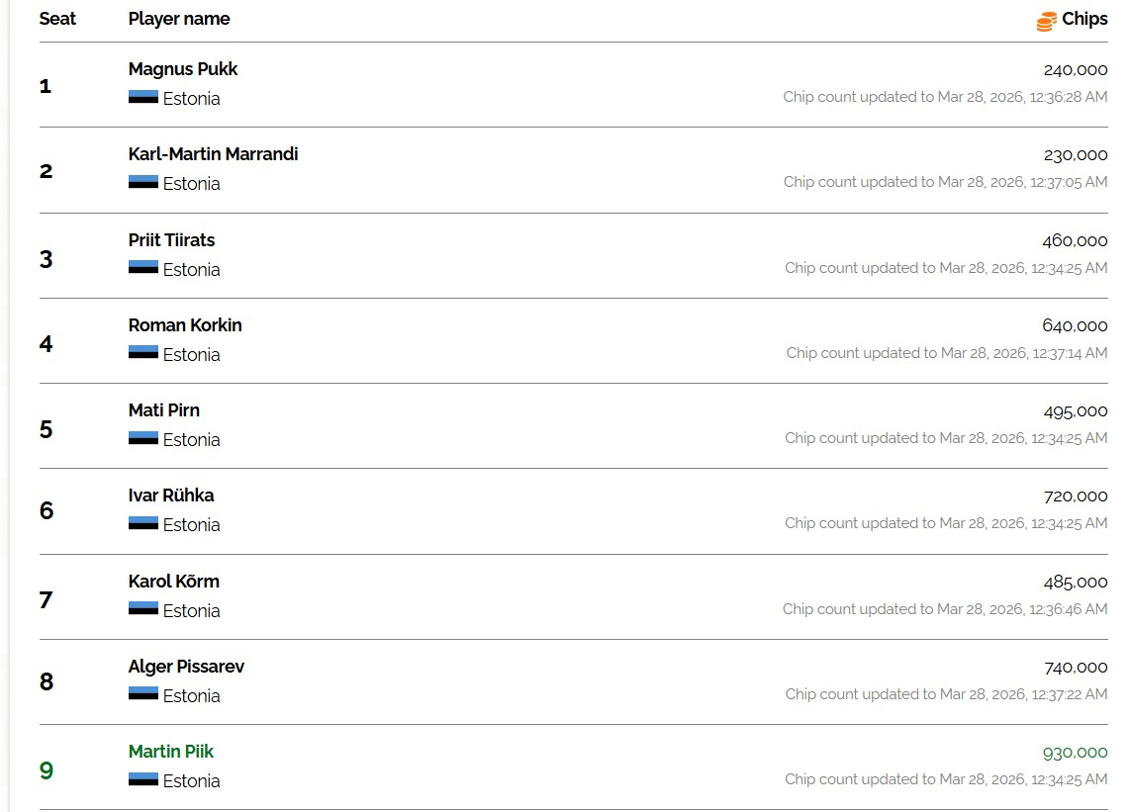The image size is (1130, 812).
Task: Click Estonia flag under Mati Pirn
Action: pos(143,438)
